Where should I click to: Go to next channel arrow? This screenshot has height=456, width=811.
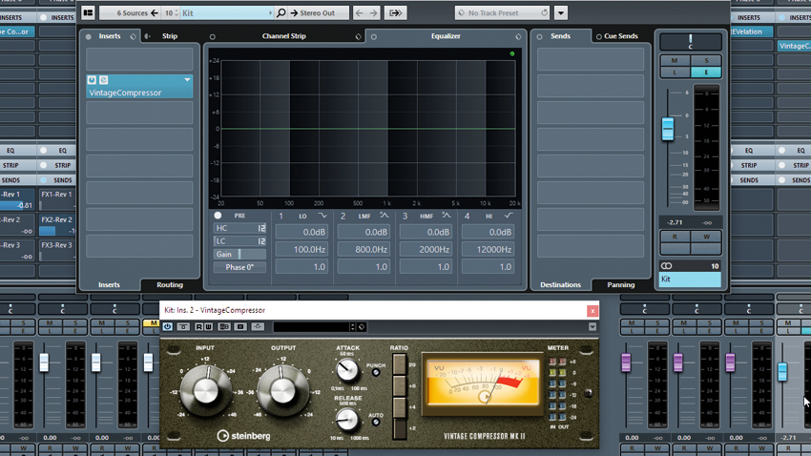[373, 13]
